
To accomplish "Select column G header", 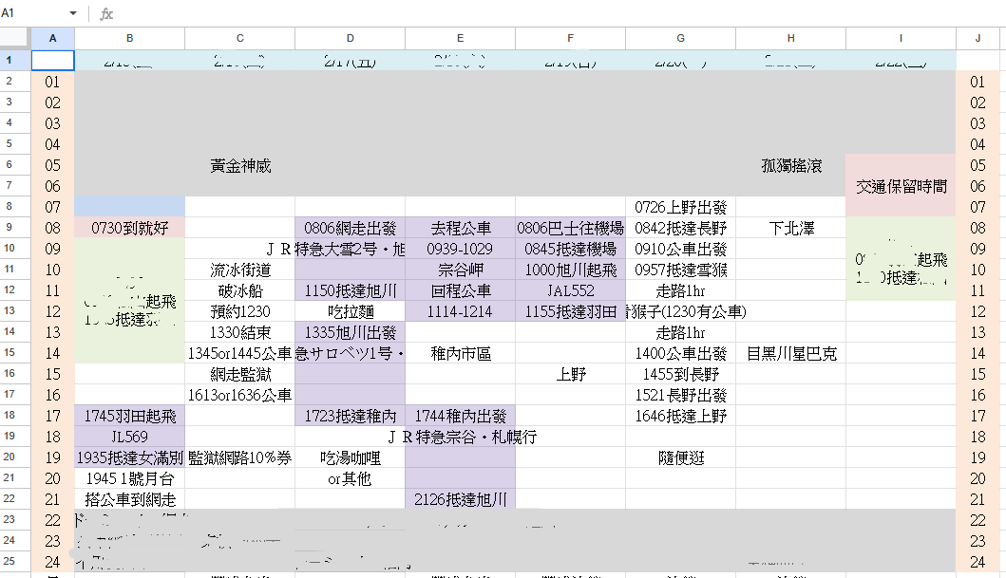I will pos(680,38).
